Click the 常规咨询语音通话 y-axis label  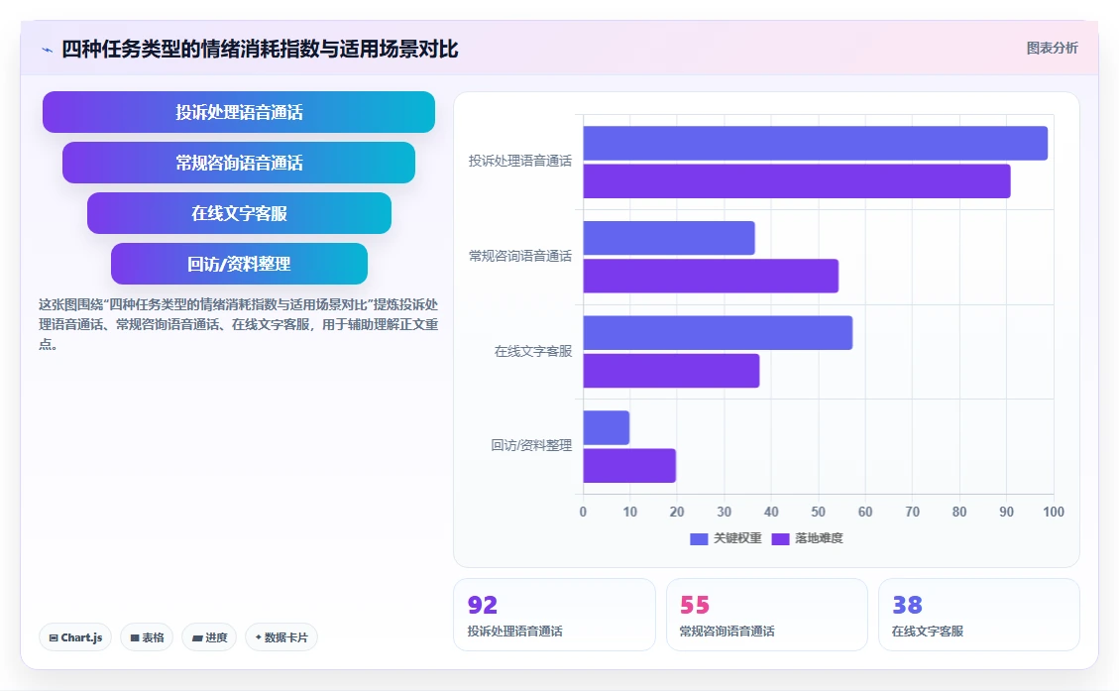(520, 256)
